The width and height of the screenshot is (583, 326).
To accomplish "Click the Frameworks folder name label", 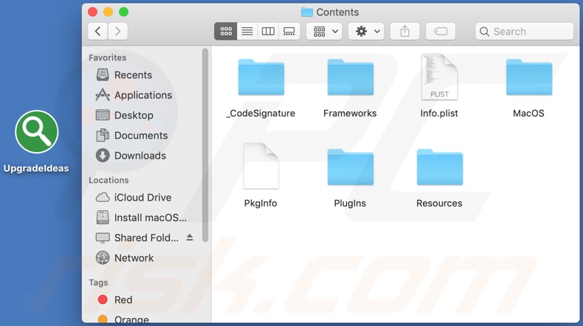I will (350, 114).
